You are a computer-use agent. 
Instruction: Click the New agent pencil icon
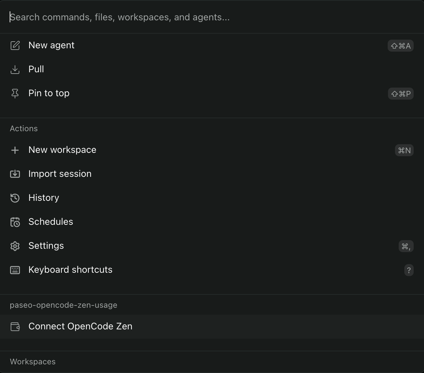[15, 45]
